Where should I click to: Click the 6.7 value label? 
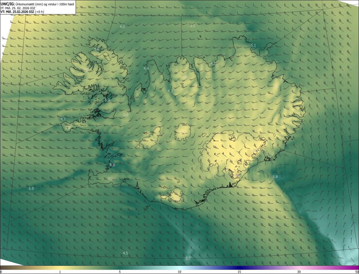pyautogui.click(x=188, y=258)
